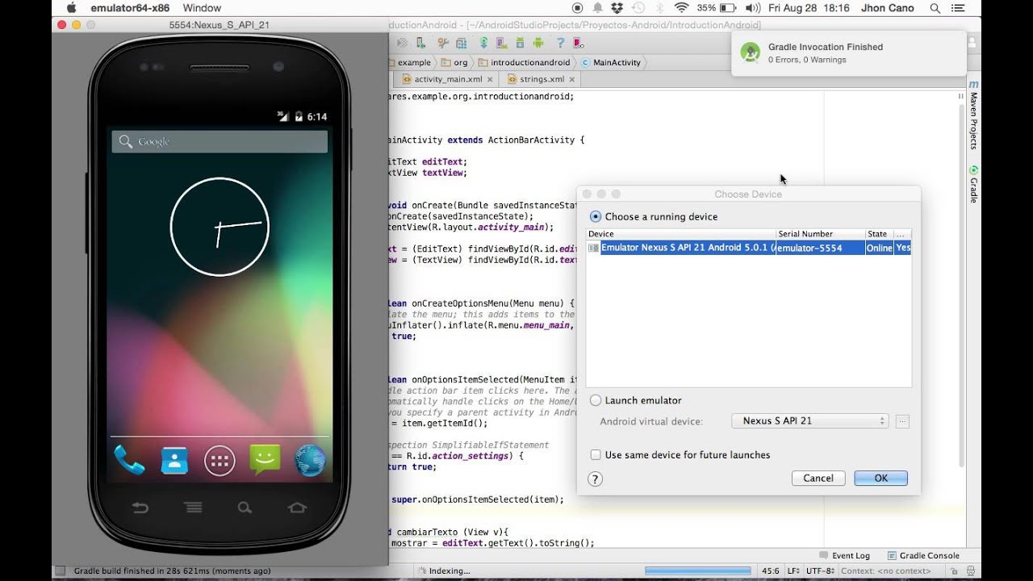Open the emulator's app drawer
Image resolution: width=1033 pixels, height=581 pixels.
[220, 461]
